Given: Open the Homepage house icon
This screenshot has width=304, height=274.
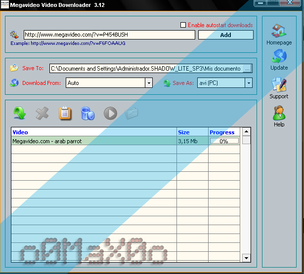Looking at the screenshot, I should click(279, 31).
